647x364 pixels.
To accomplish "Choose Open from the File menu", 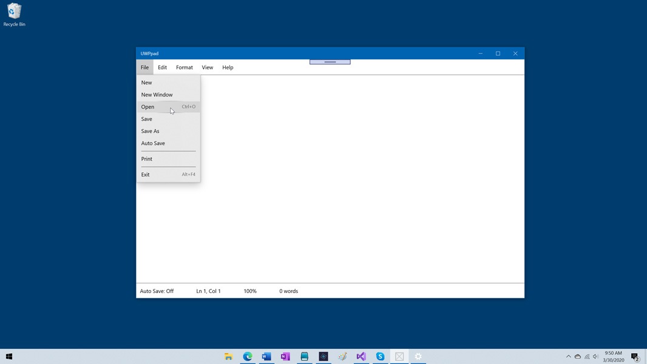I will click(x=148, y=107).
